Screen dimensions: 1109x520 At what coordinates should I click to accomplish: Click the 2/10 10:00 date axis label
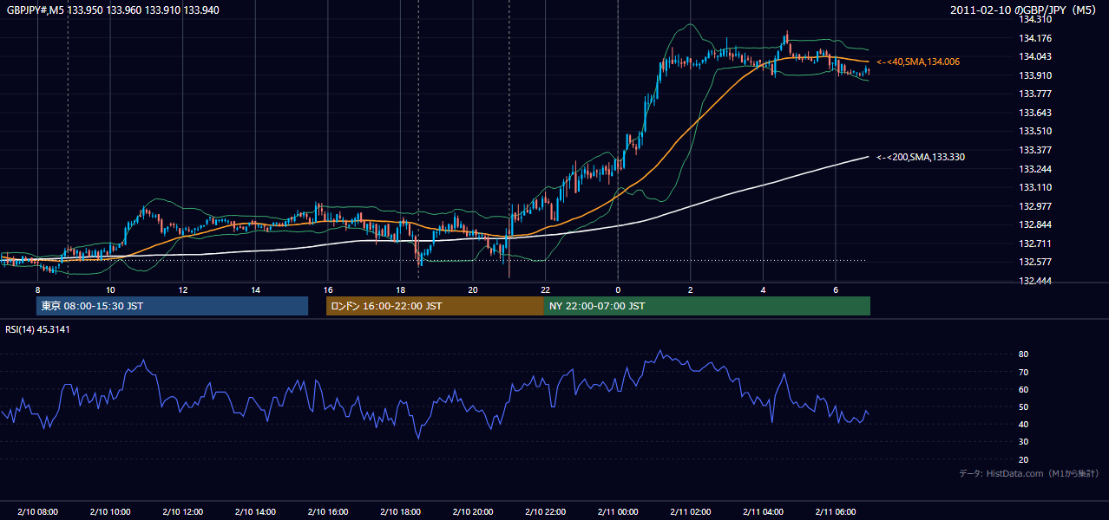click(110, 512)
